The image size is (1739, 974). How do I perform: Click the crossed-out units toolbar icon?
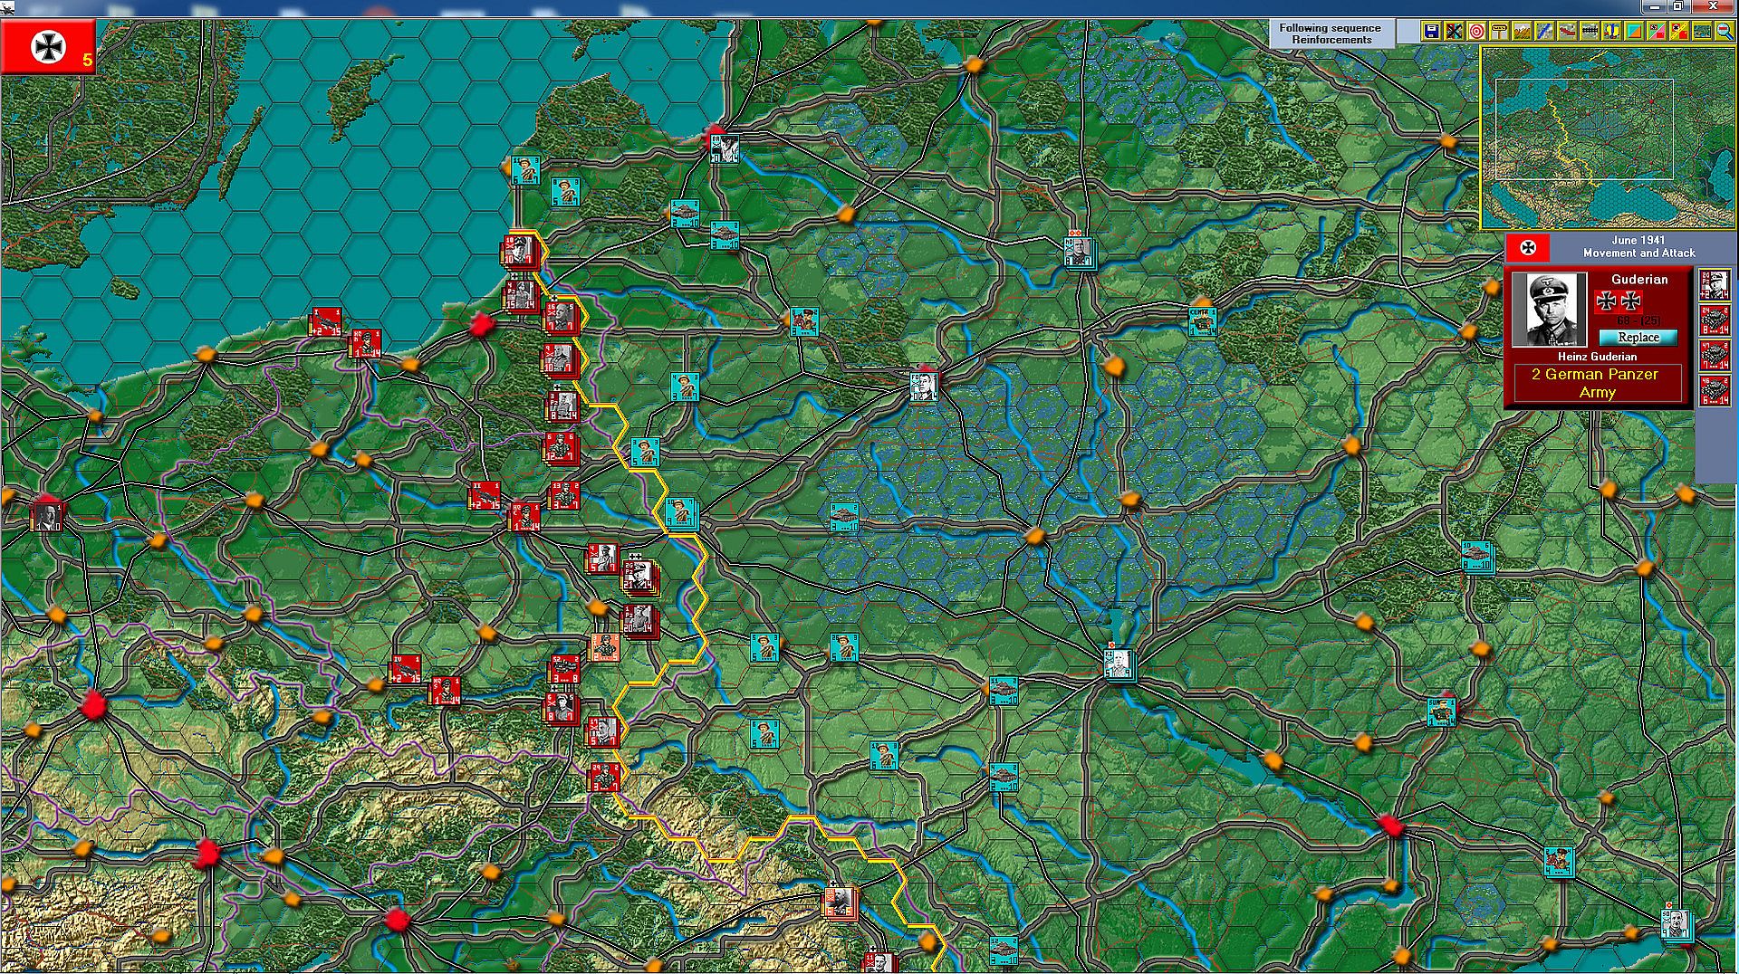(1454, 32)
